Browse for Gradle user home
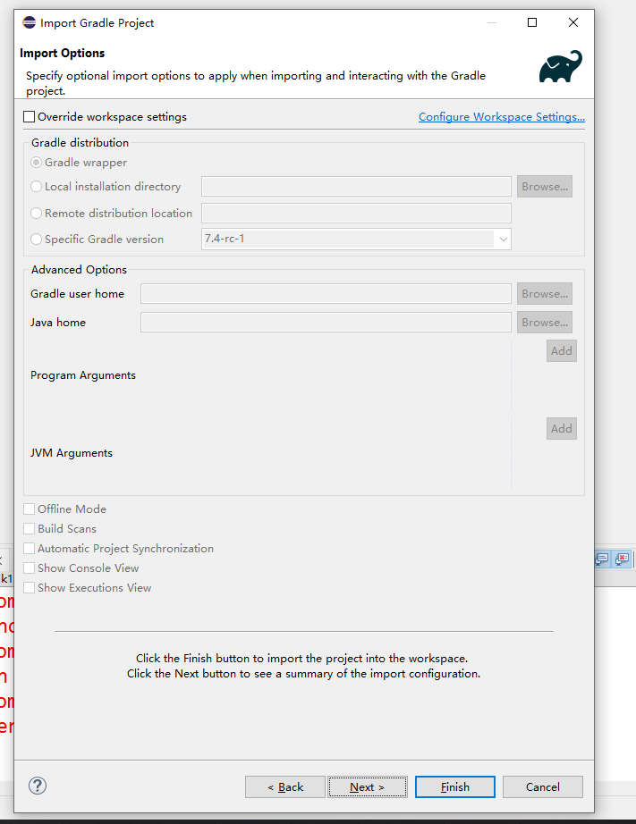This screenshot has height=824, width=636. (545, 294)
